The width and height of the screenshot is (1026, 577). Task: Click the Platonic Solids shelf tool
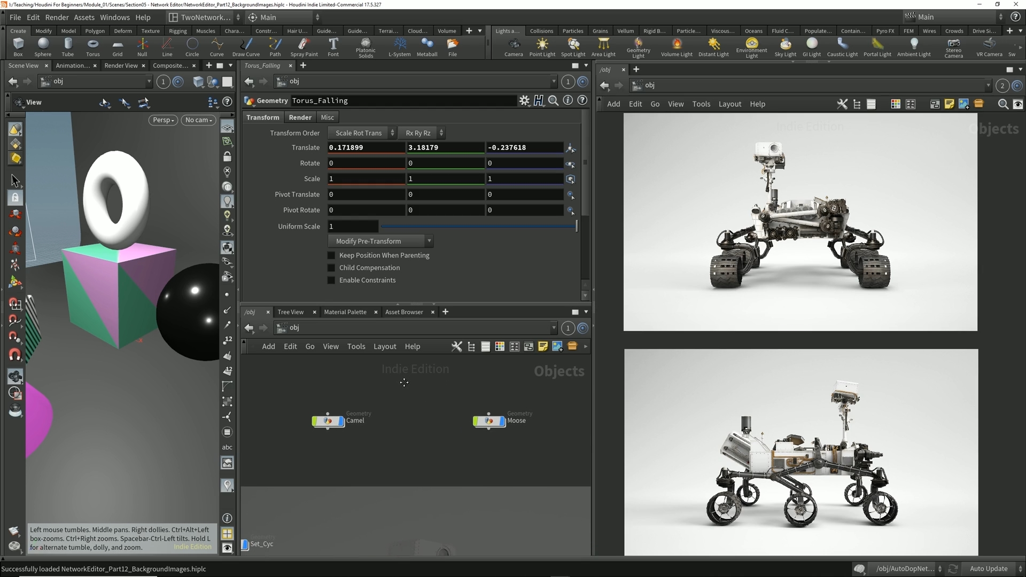(366, 47)
